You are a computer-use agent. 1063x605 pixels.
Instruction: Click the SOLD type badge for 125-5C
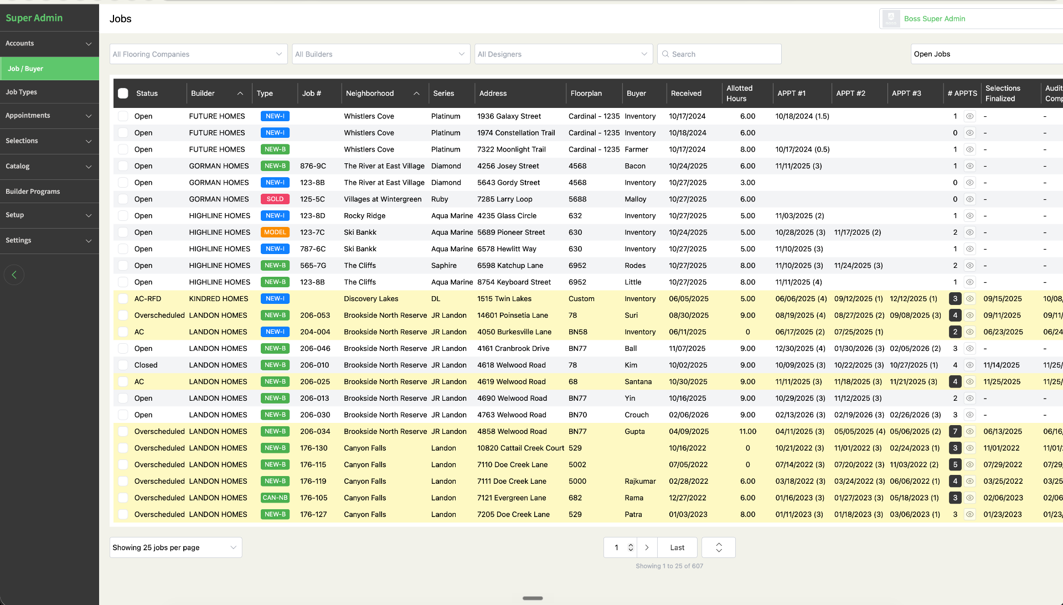pos(275,199)
